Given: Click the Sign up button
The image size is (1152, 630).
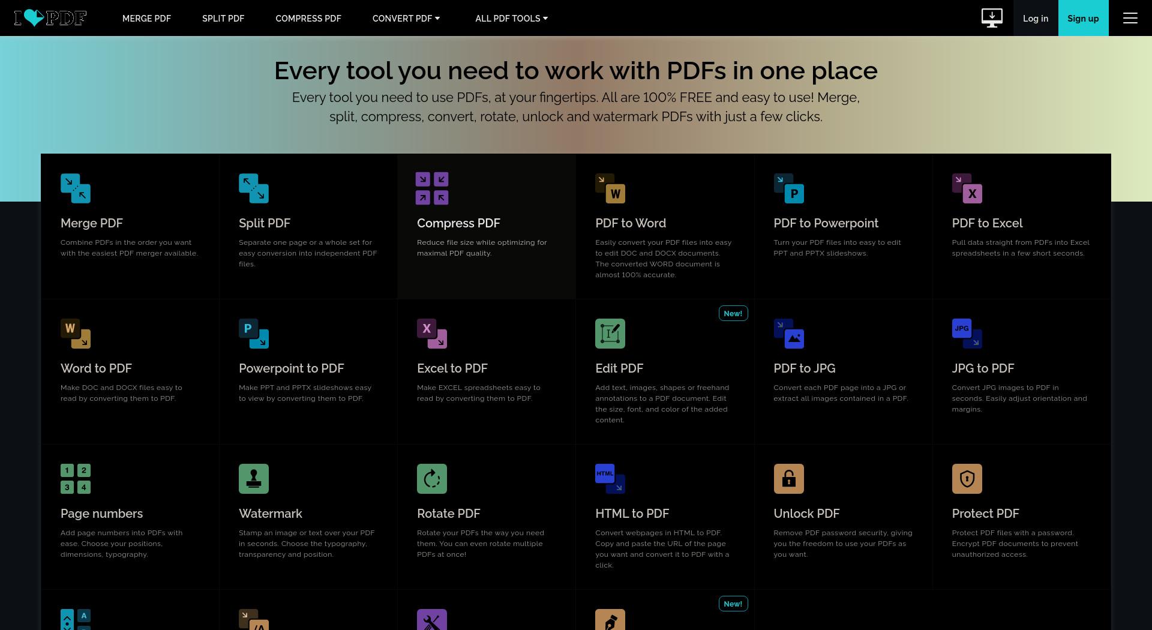Looking at the screenshot, I should tap(1083, 18).
